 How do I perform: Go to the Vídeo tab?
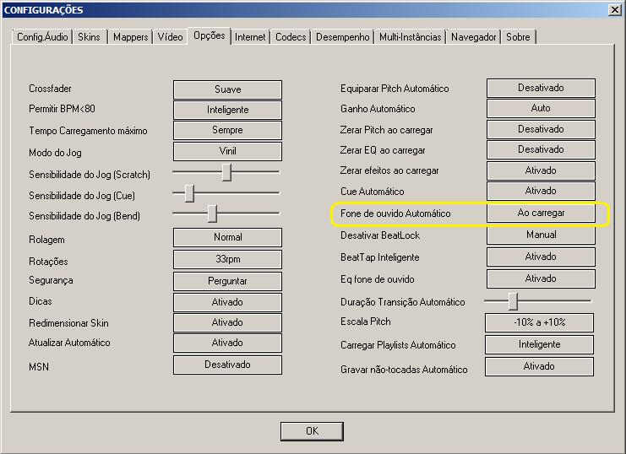click(170, 37)
